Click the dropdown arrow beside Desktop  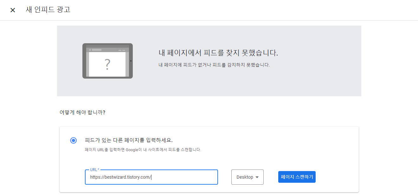(x=257, y=177)
